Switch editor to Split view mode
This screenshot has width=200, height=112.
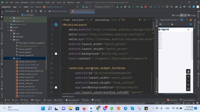(183, 15)
